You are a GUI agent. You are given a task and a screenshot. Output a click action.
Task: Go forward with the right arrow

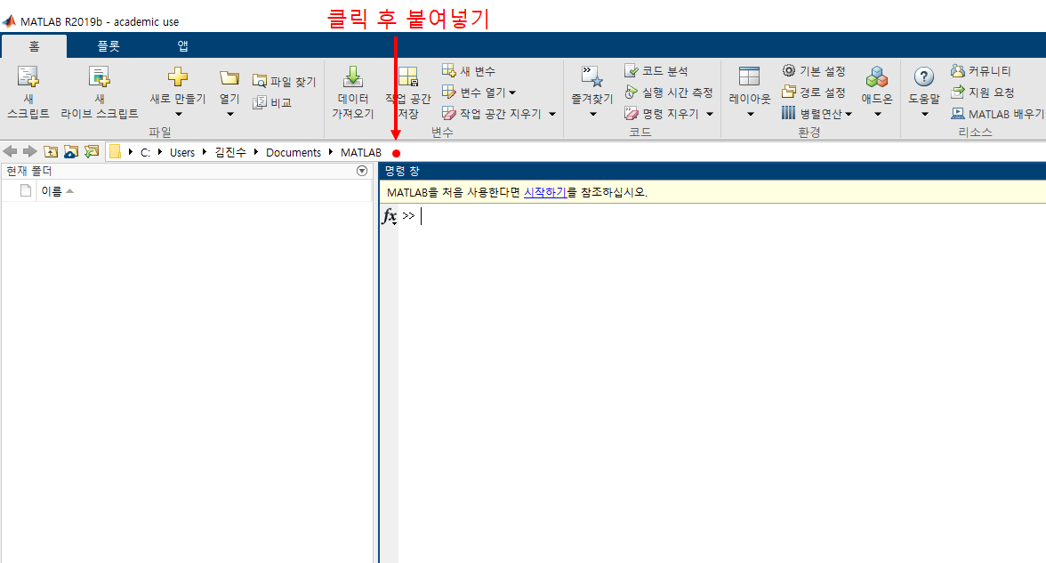(30, 151)
